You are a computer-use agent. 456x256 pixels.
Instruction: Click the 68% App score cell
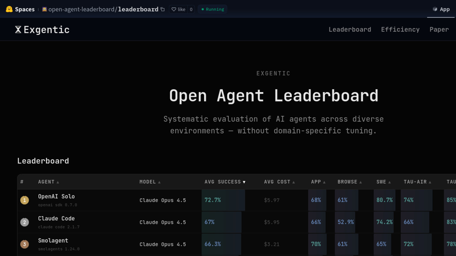(x=317, y=200)
